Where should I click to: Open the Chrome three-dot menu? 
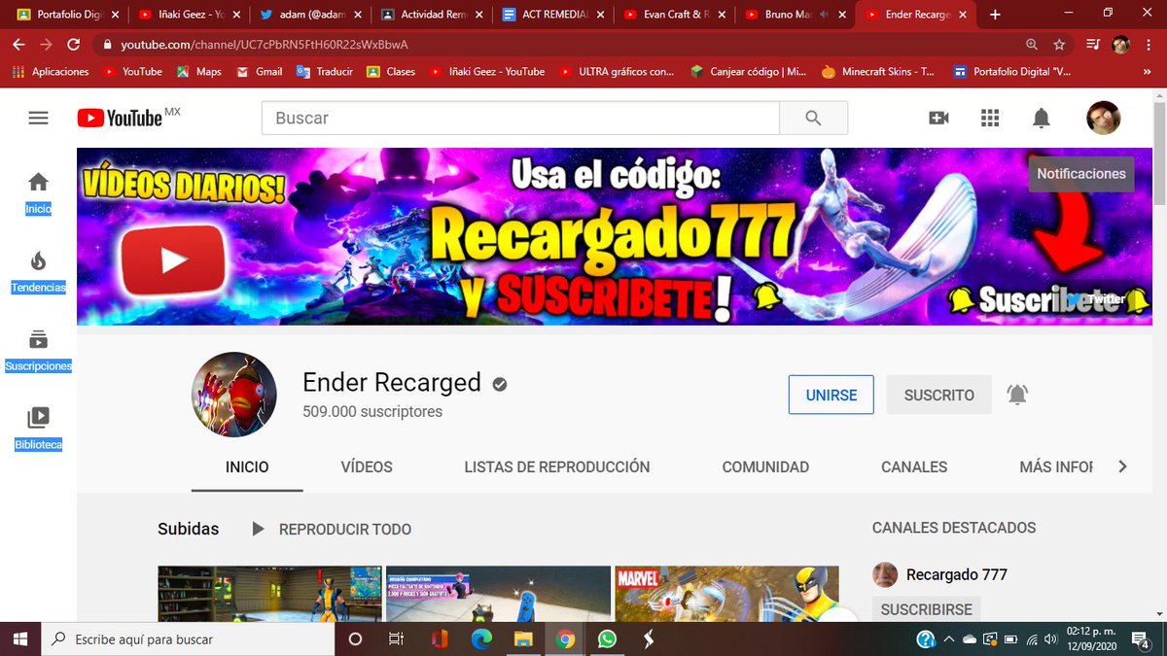1149,45
